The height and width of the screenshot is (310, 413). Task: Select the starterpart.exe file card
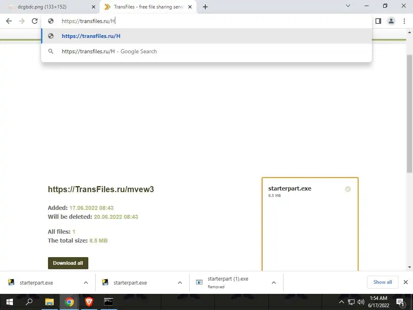310,224
